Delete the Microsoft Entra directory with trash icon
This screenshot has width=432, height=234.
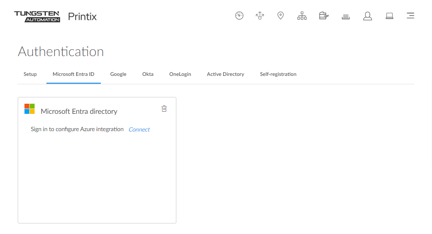(164, 109)
